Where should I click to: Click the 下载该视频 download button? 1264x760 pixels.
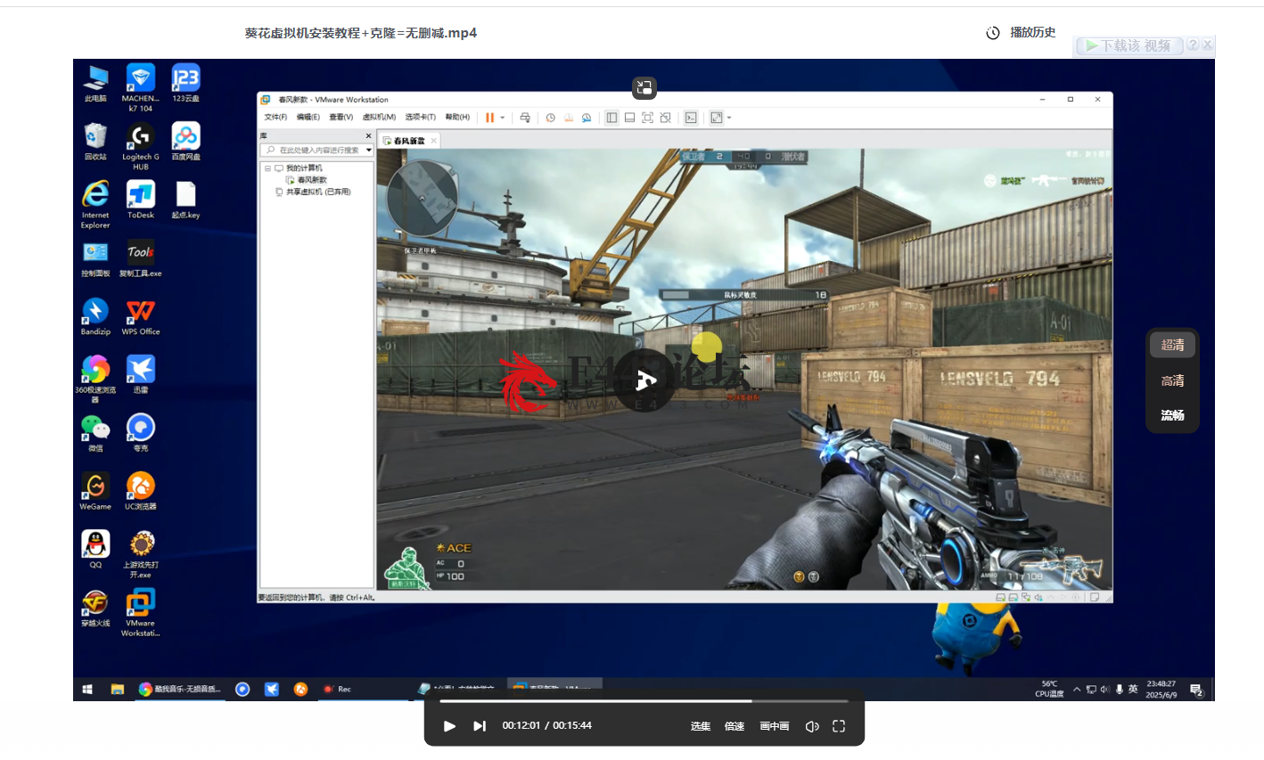[x=1129, y=45]
